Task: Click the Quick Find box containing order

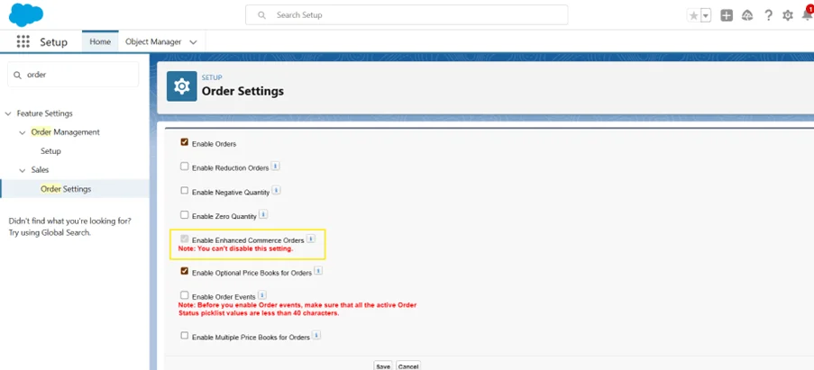Action: pos(73,75)
